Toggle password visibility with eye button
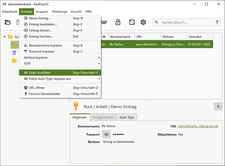The width and height of the screenshot is (225, 166). point(106,134)
